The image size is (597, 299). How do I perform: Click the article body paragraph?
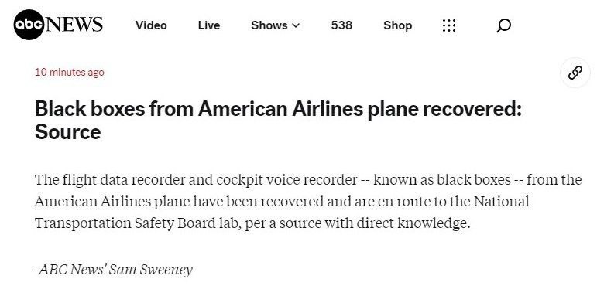click(308, 202)
